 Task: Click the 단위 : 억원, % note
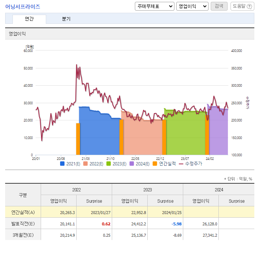pos(238,179)
